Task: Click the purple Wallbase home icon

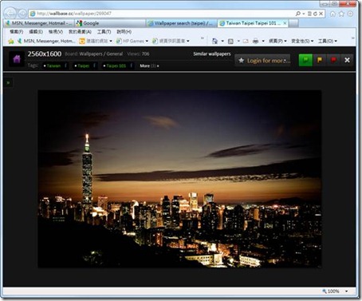Action: 17,59
